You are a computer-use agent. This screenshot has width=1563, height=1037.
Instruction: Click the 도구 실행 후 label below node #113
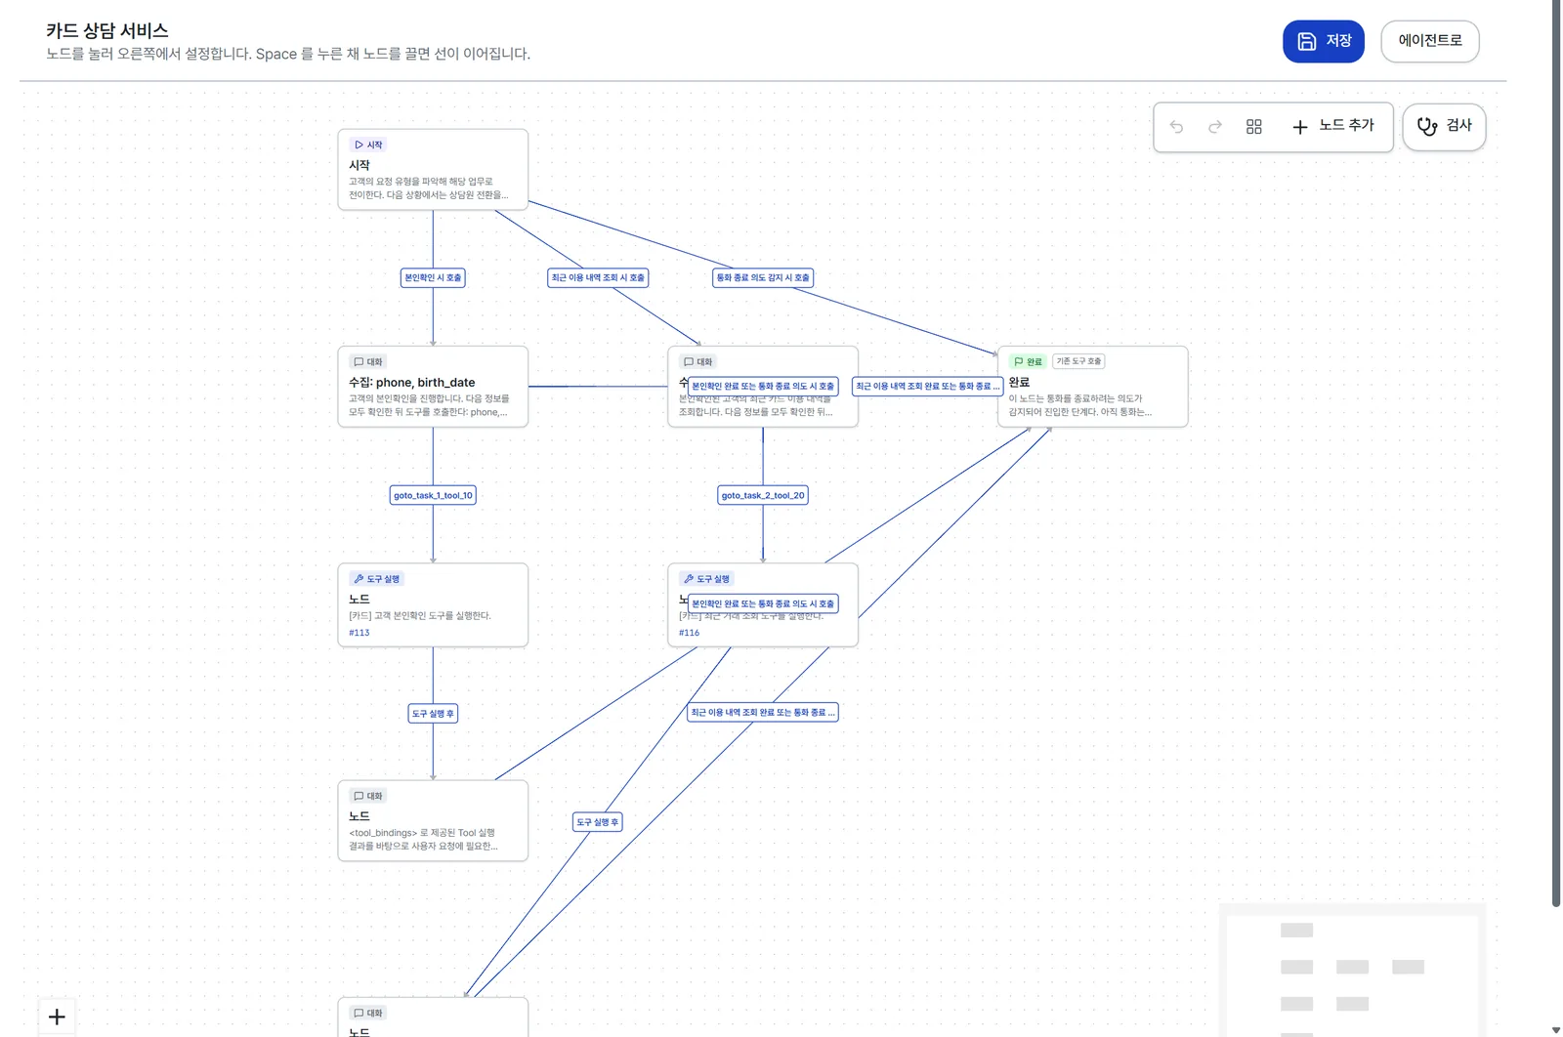pos(433,714)
